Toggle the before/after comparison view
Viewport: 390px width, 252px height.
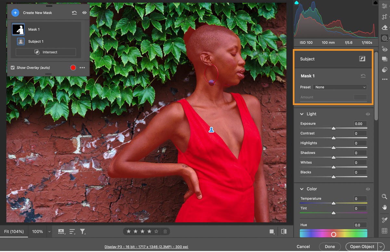tap(283, 231)
